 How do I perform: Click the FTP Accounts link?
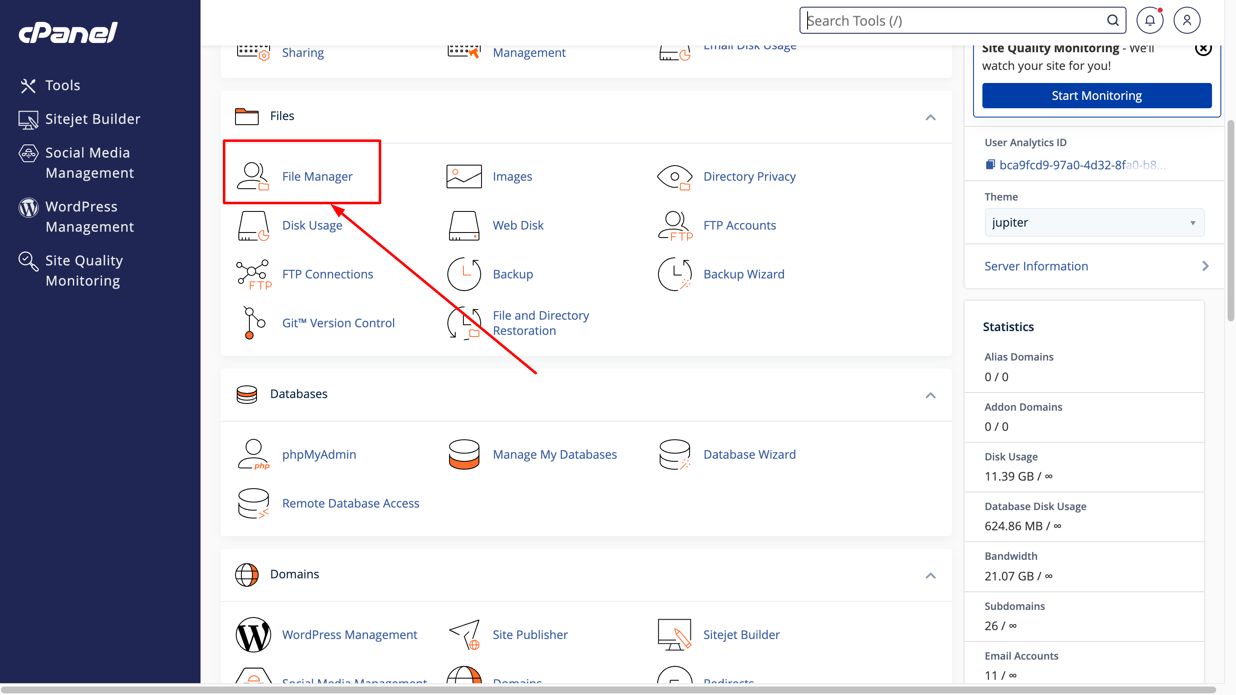coord(739,225)
